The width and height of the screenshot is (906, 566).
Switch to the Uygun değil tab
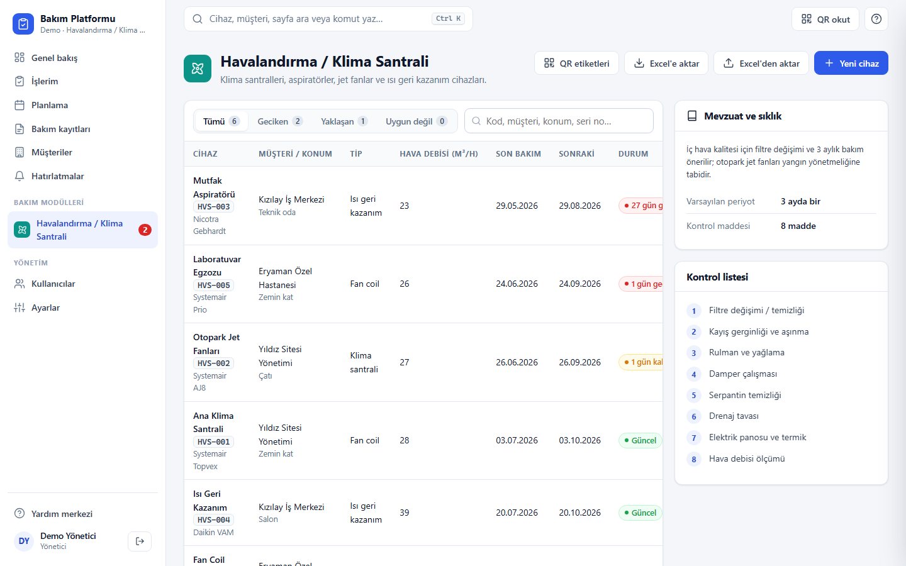[416, 121]
